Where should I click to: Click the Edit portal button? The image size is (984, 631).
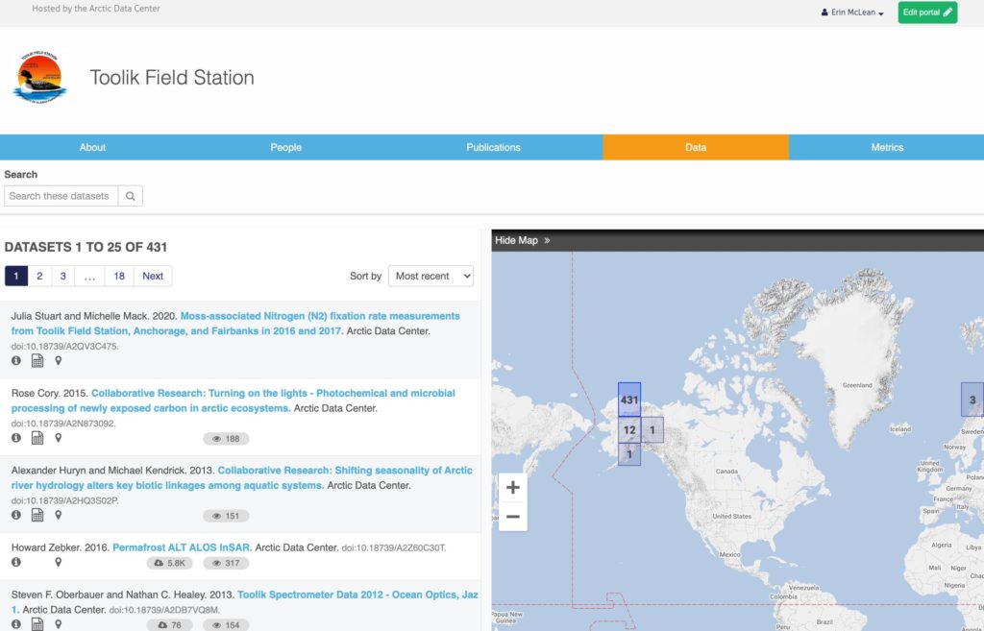pos(927,12)
